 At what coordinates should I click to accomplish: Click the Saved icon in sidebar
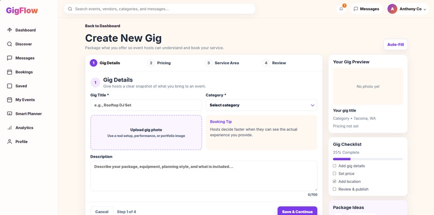(x=10, y=86)
